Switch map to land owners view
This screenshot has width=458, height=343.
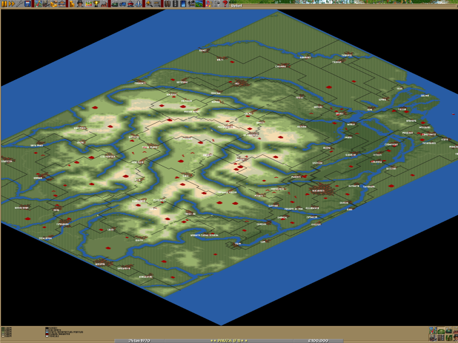456,338
